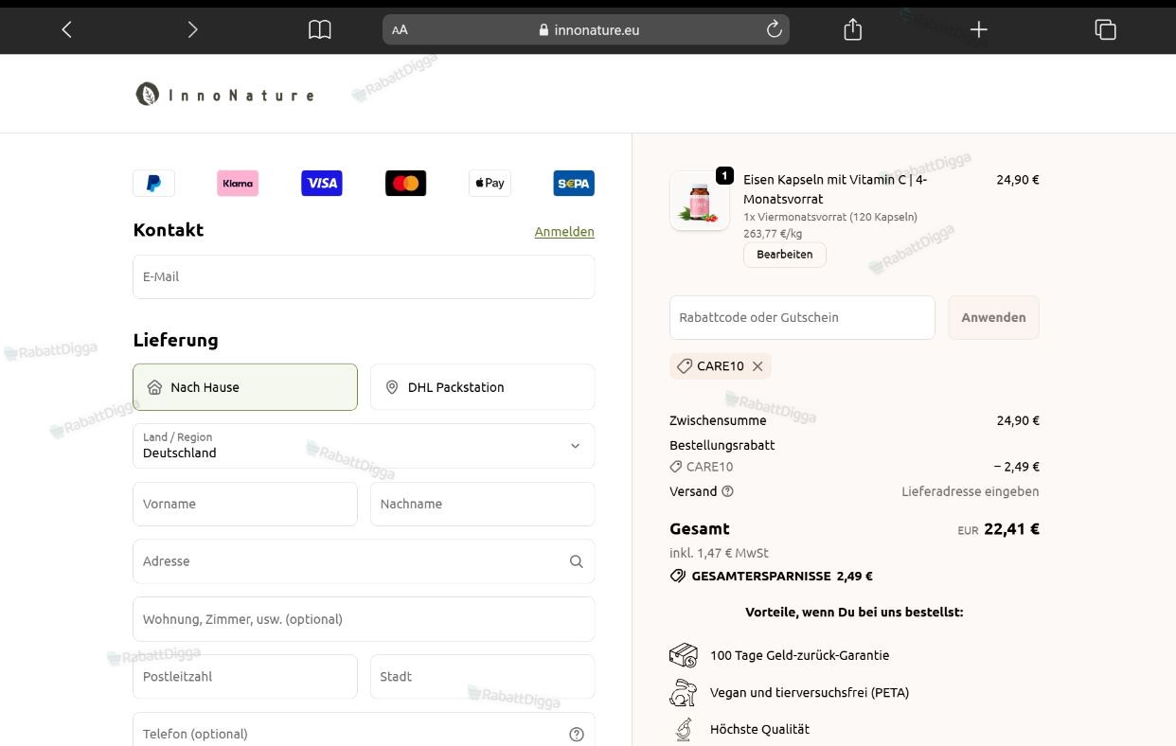Focus the Stadt input field
The image size is (1176, 746).
(483, 677)
